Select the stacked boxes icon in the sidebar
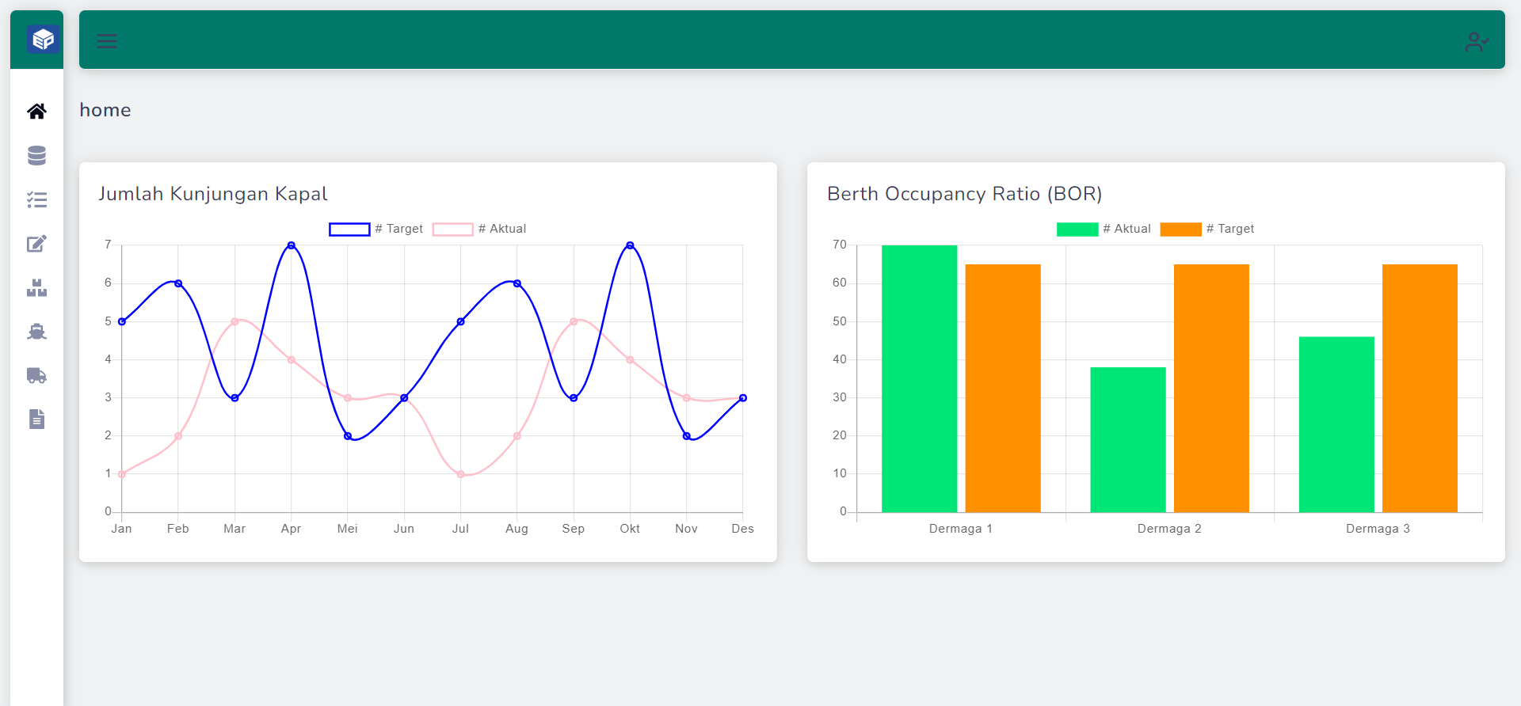The height and width of the screenshot is (706, 1521). pyautogui.click(x=36, y=288)
